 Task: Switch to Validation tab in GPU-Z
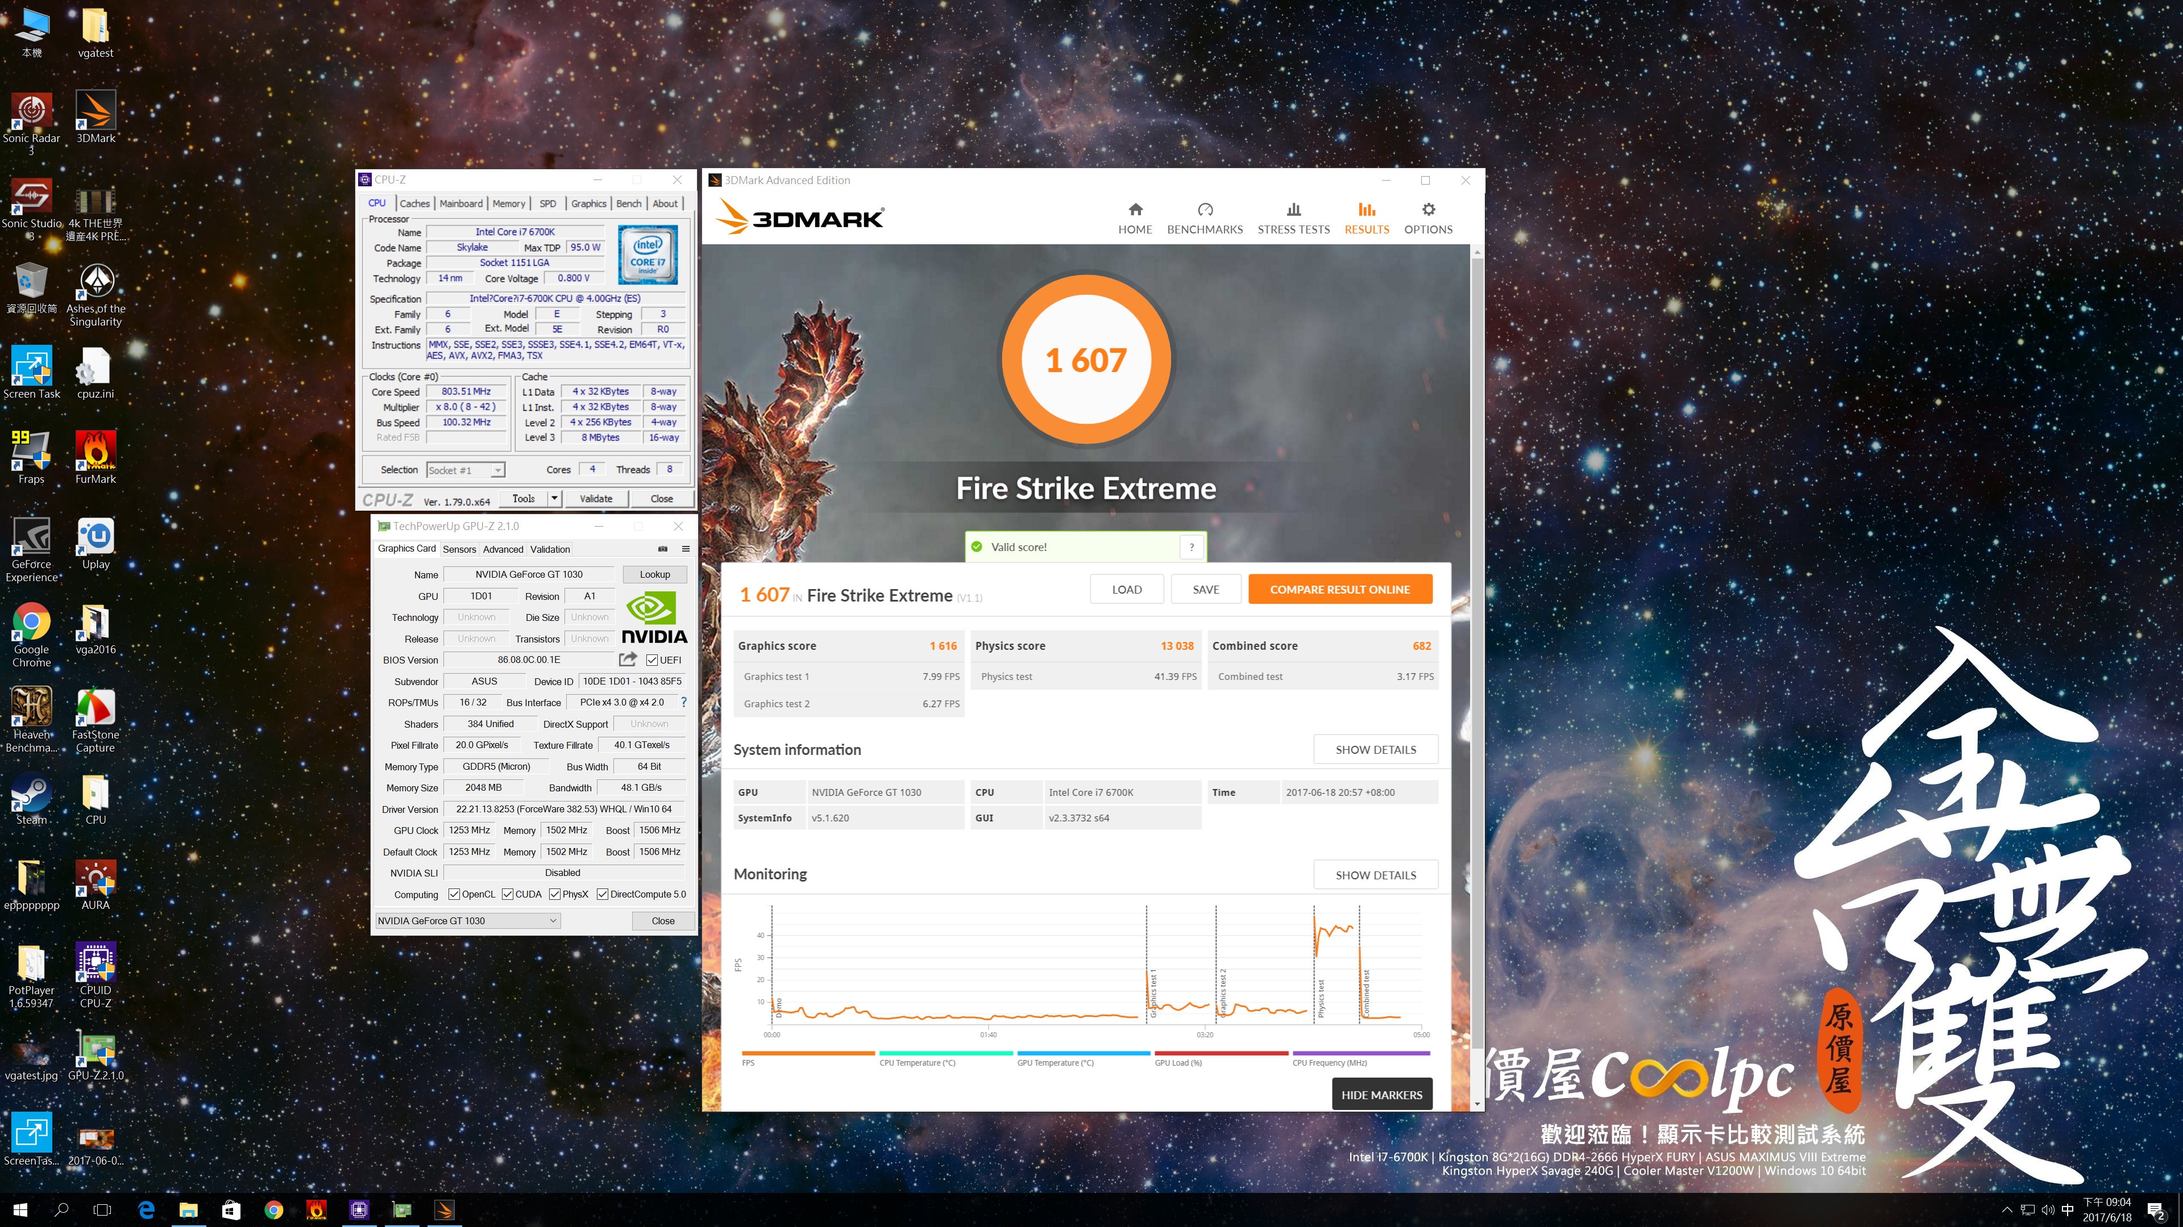pos(550,549)
